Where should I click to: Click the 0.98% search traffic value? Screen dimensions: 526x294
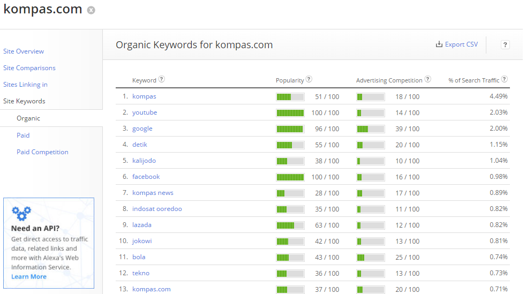pos(499,177)
